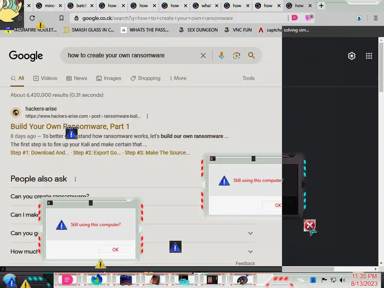Open options for the hackers-arise result
The height and width of the screenshot is (288, 384).
pyautogui.click(x=147, y=116)
